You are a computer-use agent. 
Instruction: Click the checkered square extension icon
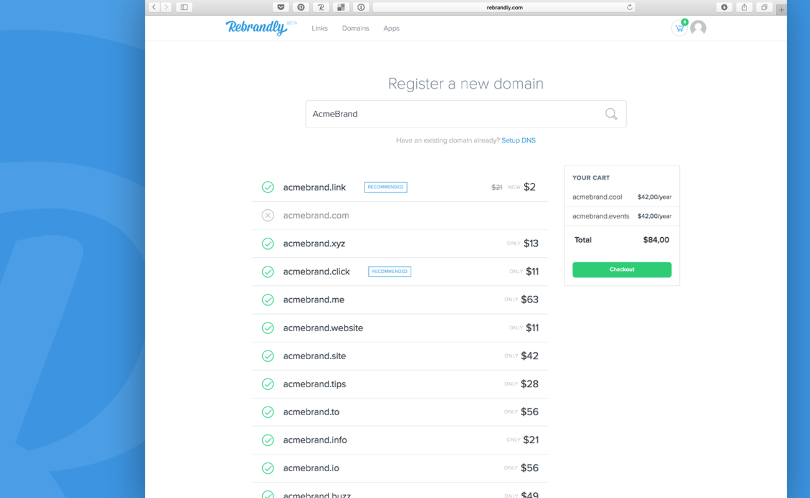[341, 7]
